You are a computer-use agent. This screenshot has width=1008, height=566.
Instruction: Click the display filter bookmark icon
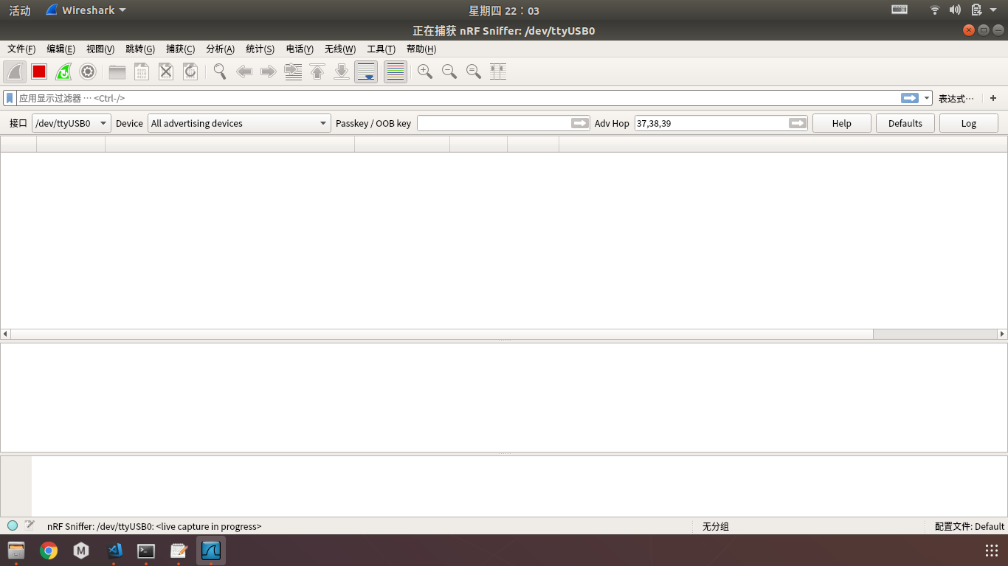pos(10,98)
